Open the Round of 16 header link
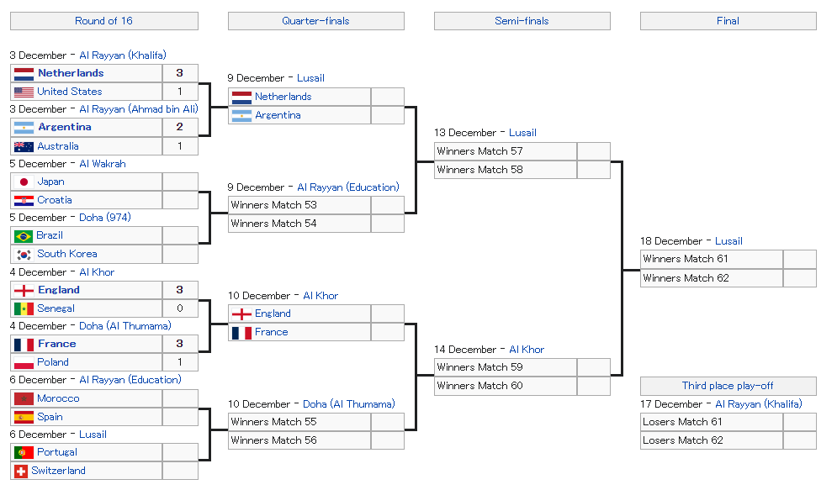This screenshot has height=490, width=837. click(x=103, y=21)
